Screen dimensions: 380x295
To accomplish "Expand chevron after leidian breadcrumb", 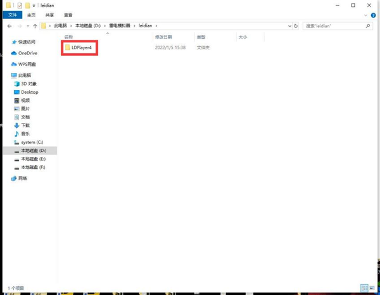I will click(x=156, y=26).
